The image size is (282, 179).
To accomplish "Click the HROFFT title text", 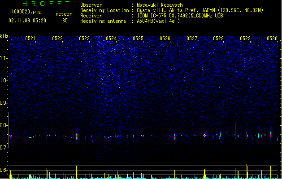I will 46,4.
